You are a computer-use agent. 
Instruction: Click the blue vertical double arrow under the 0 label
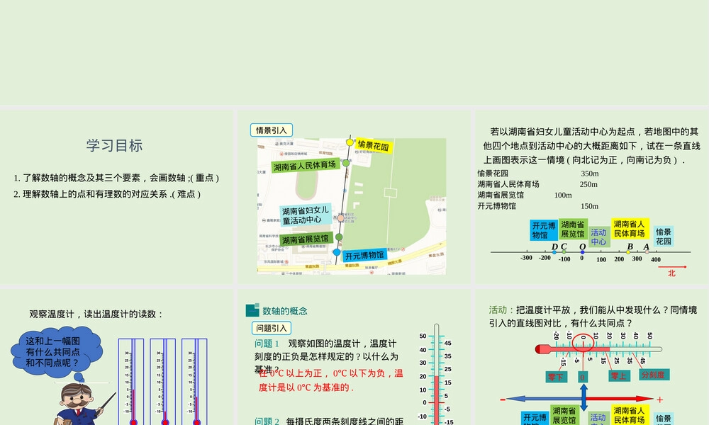pyautogui.click(x=584, y=397)
